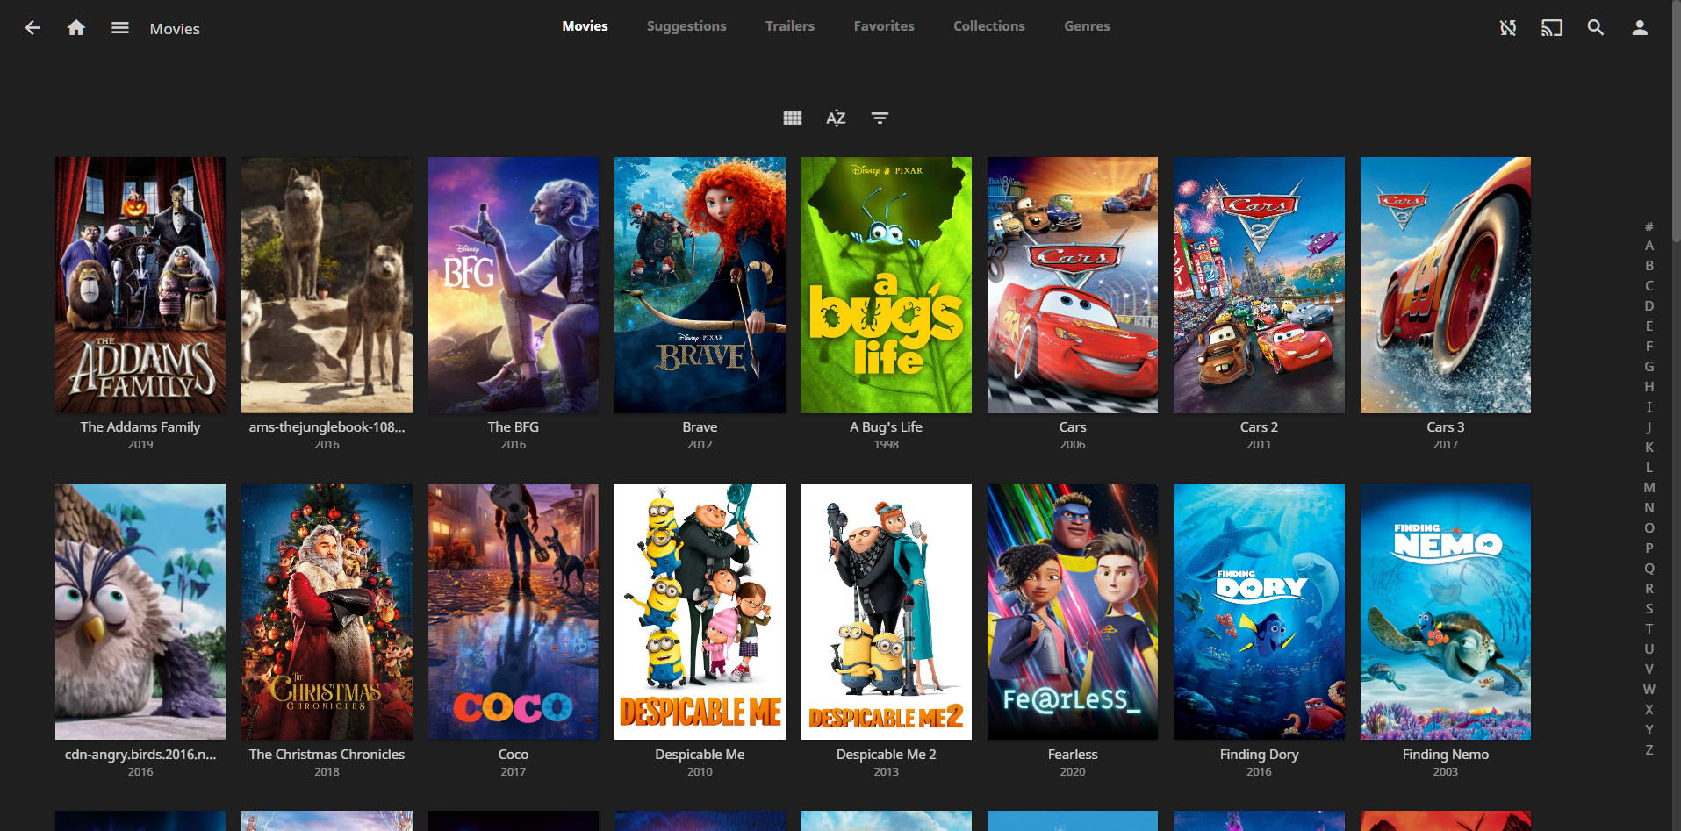
Task: Open the hamburger navigation menu
Action: pyautogui.click(x=120, y=28)
